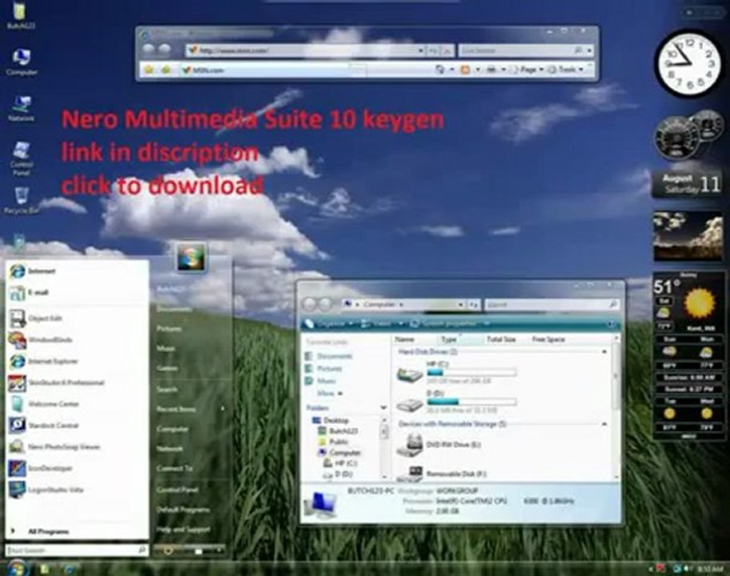Expand the Recent Items submenu
Image resolution: width=730 pixels, height=576 pixels.
click(191, 409)
